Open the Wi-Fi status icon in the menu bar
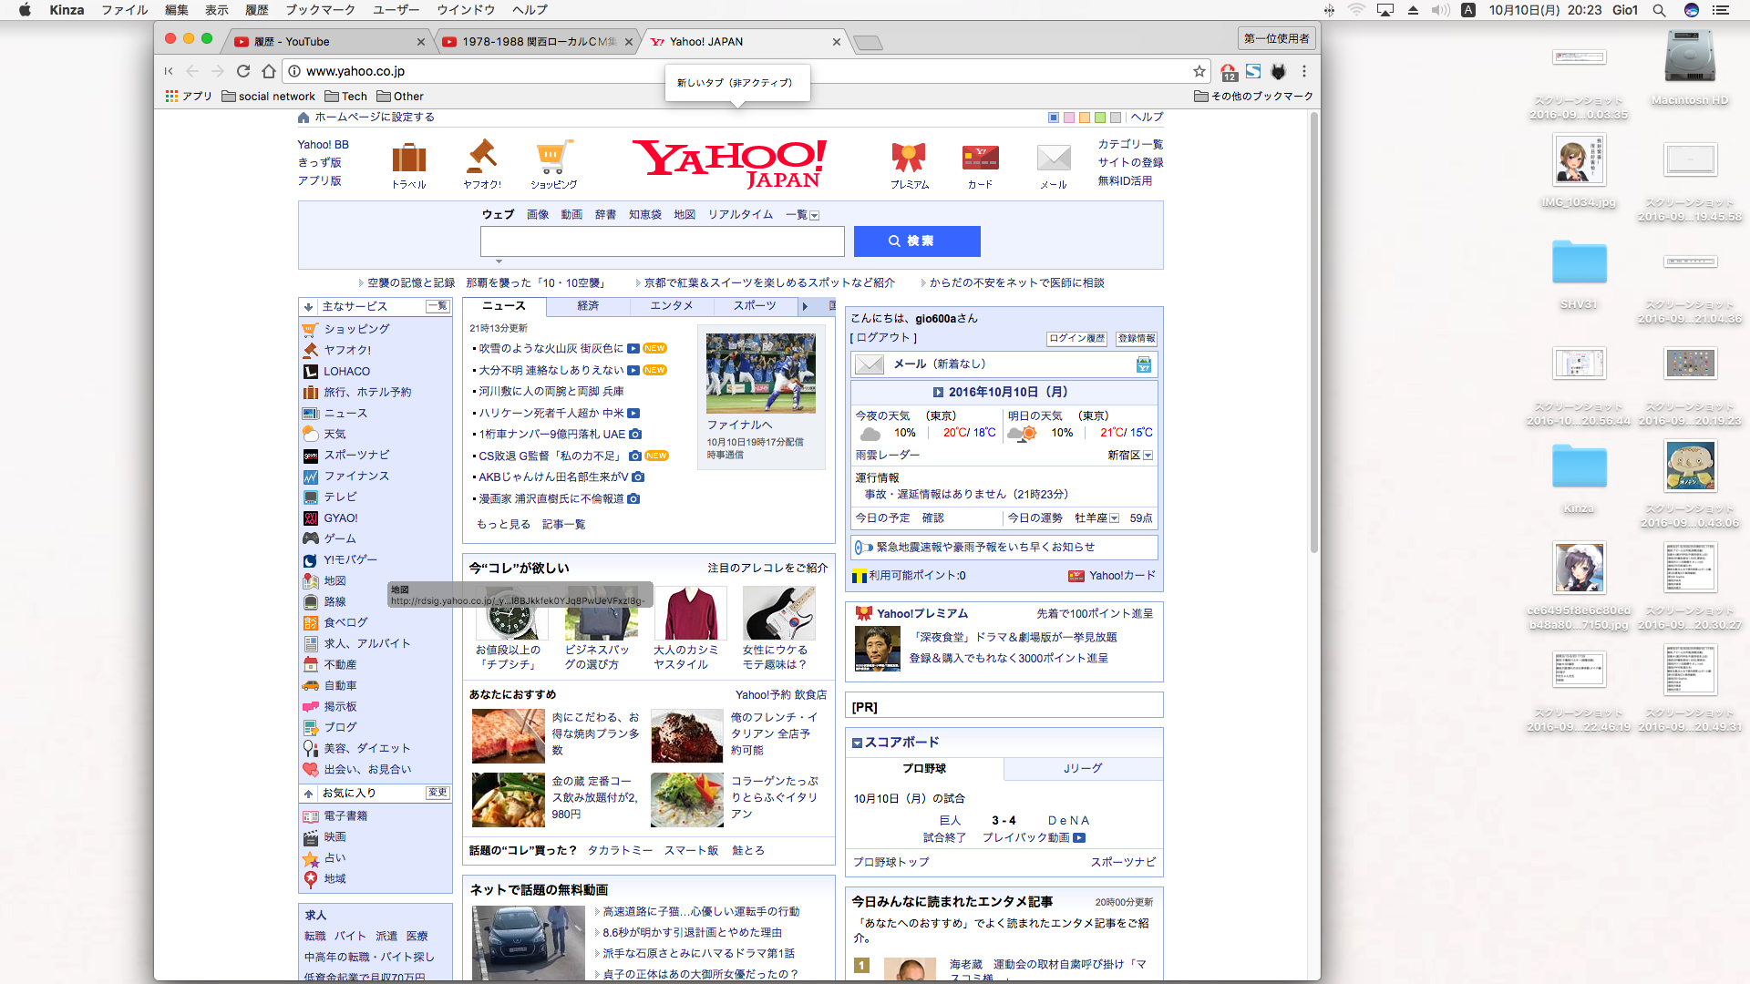Image resolution: width=1750 pixels, height=984 pixels. [1356, 10]
